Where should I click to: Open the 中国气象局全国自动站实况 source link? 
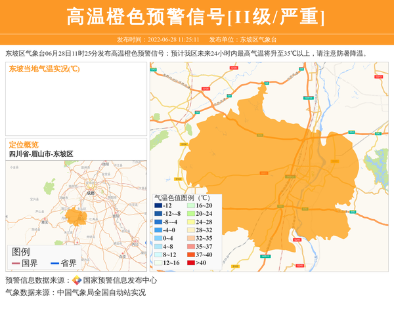[101, 293]
